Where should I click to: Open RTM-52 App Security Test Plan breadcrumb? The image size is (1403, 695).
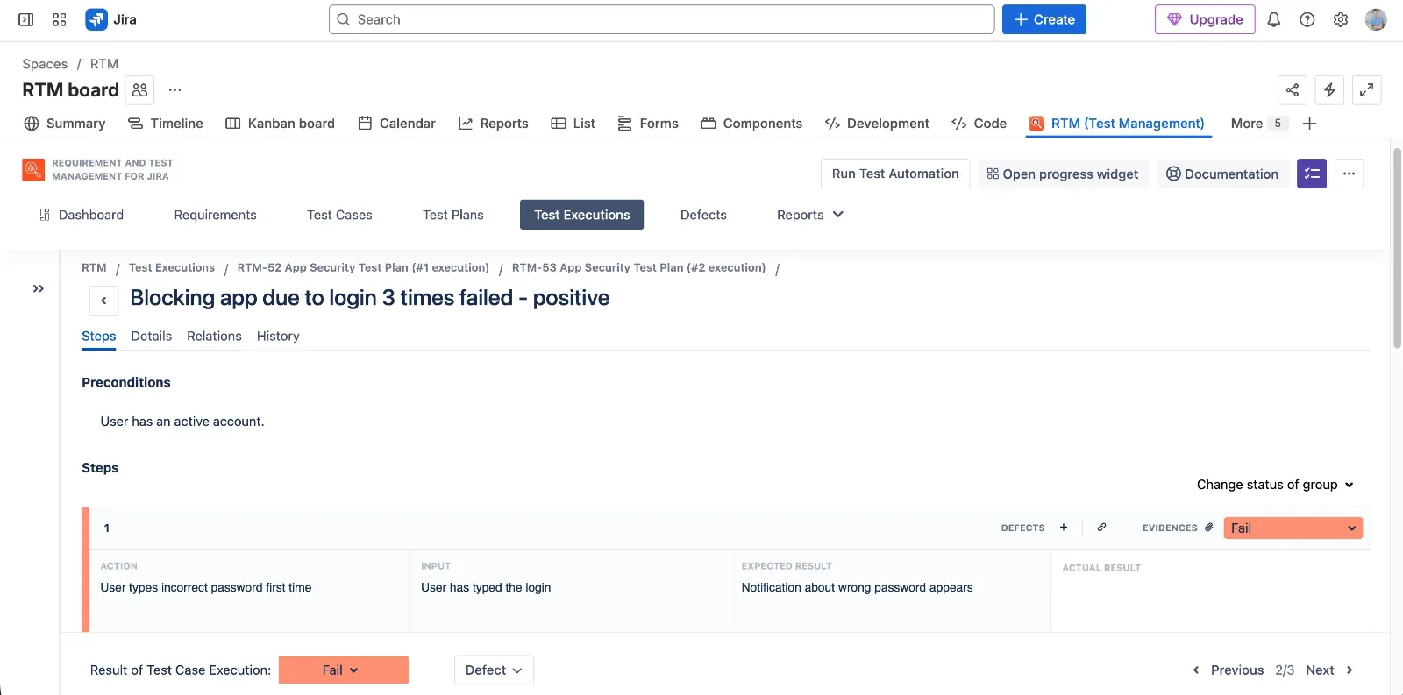tap(363, 267)
